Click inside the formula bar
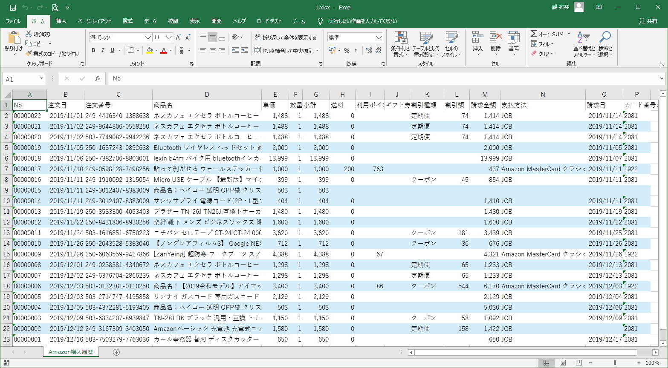Viewport: 668px width, 368px height. [x=298, y=78]
